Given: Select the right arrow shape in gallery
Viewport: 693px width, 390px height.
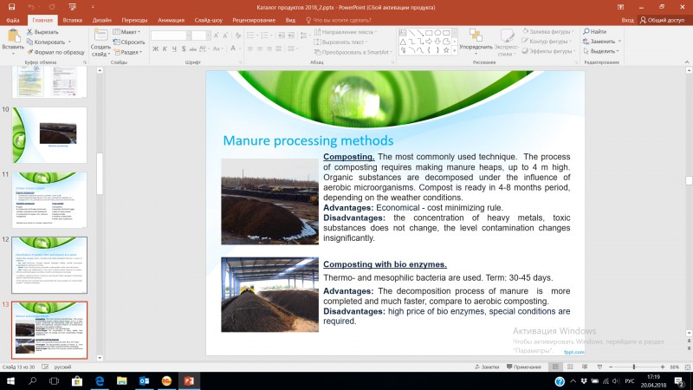Looking at the screenshot, I should (429, 42).
